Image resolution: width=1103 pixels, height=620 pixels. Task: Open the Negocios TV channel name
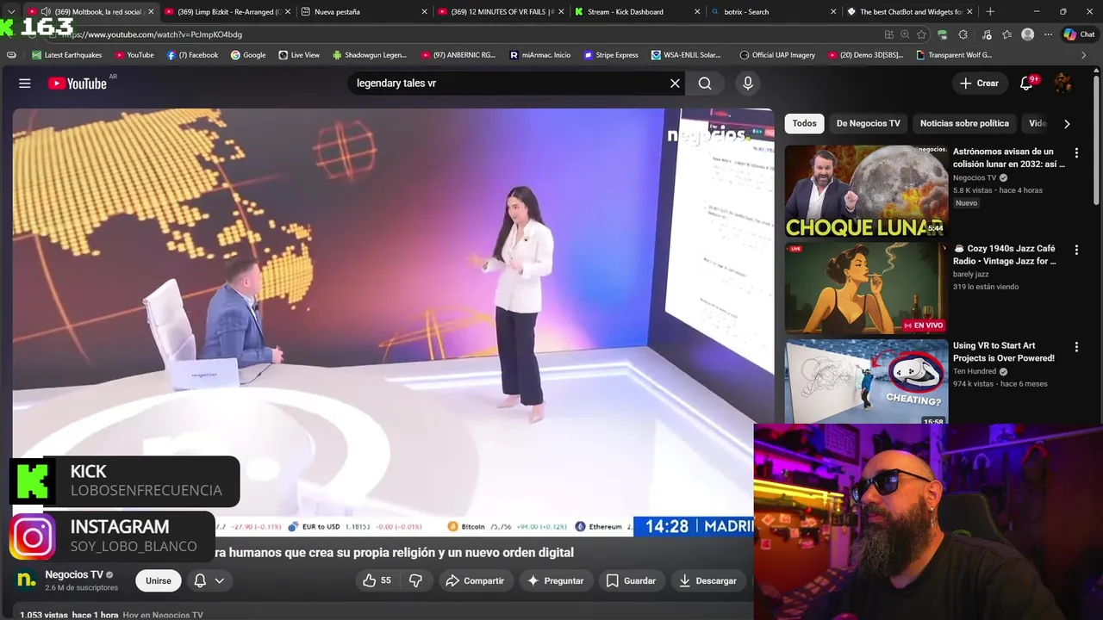click(74, 574)
